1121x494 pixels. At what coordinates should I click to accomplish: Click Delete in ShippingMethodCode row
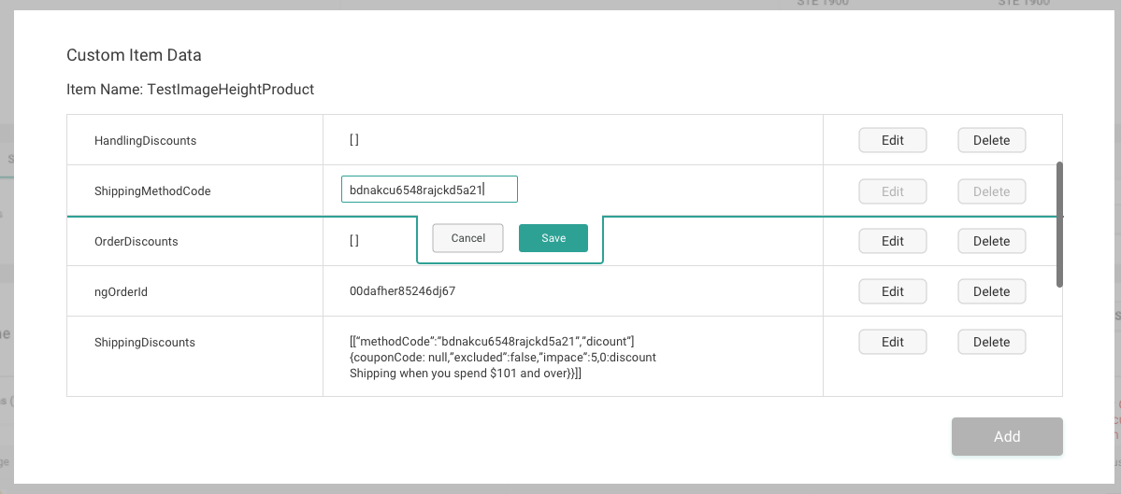992,191
